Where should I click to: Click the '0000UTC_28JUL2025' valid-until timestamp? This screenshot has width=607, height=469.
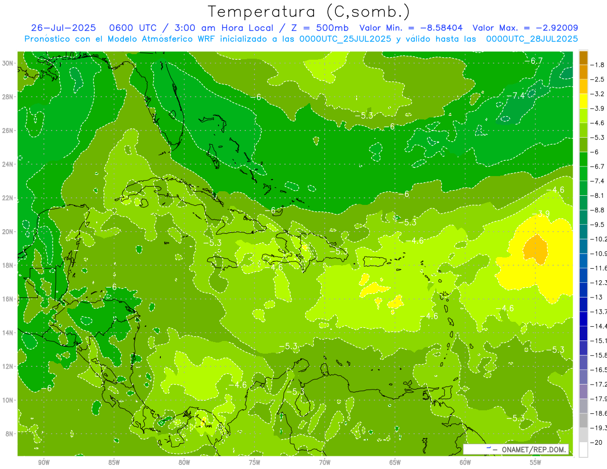(532, 39)
